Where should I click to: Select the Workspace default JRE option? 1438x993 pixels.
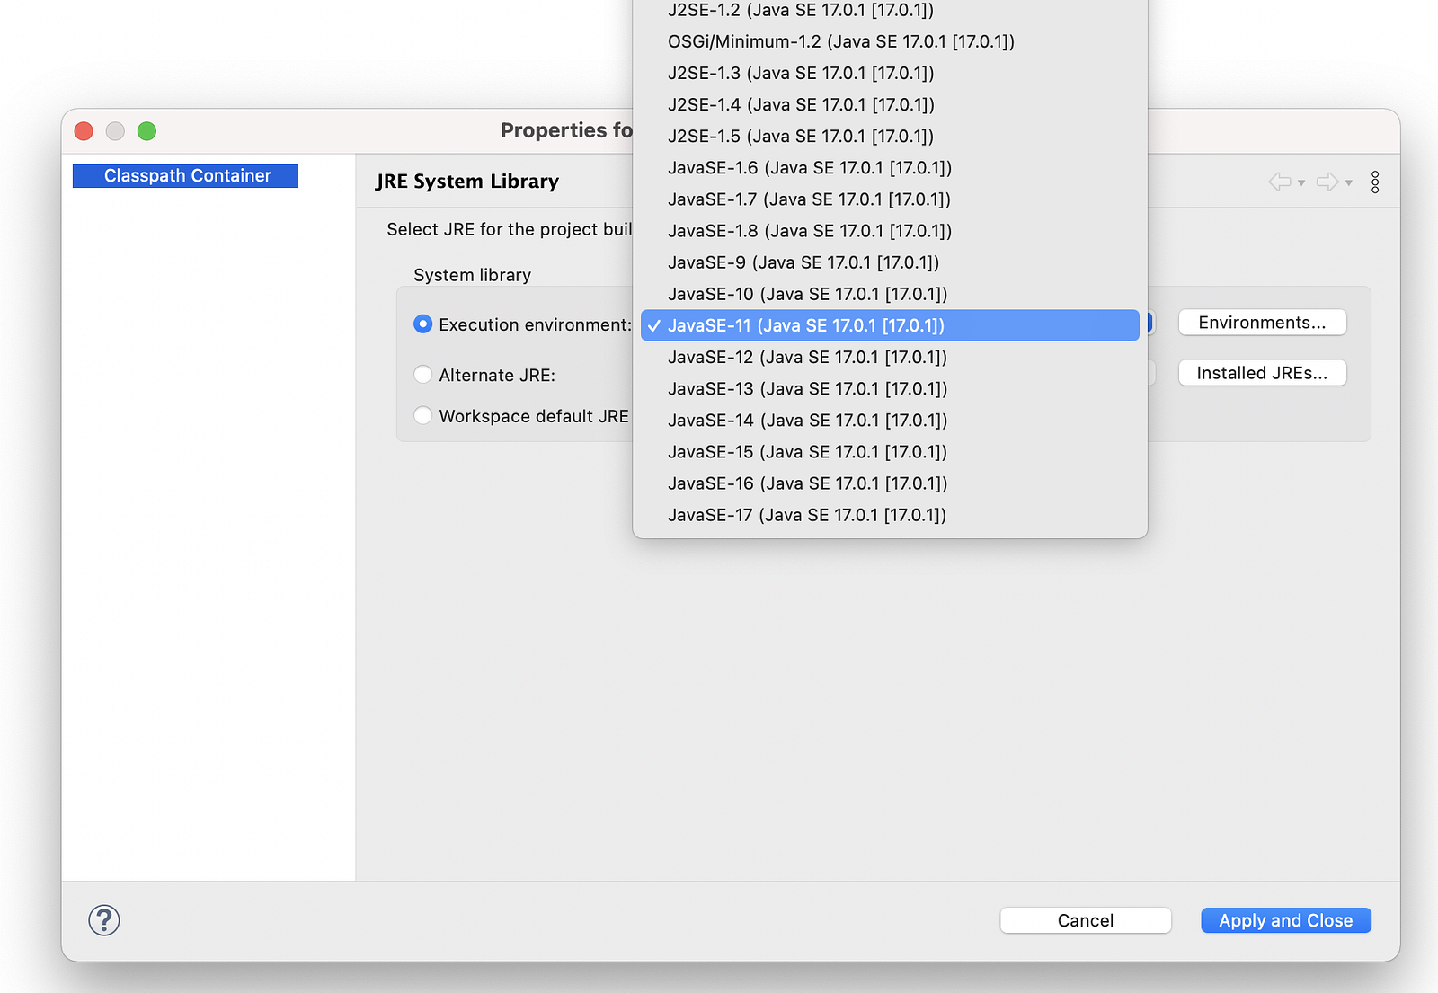click(x=422, y=415)
